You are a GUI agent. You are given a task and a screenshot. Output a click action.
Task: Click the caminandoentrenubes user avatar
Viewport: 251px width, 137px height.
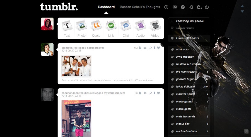tap(47, 95)
